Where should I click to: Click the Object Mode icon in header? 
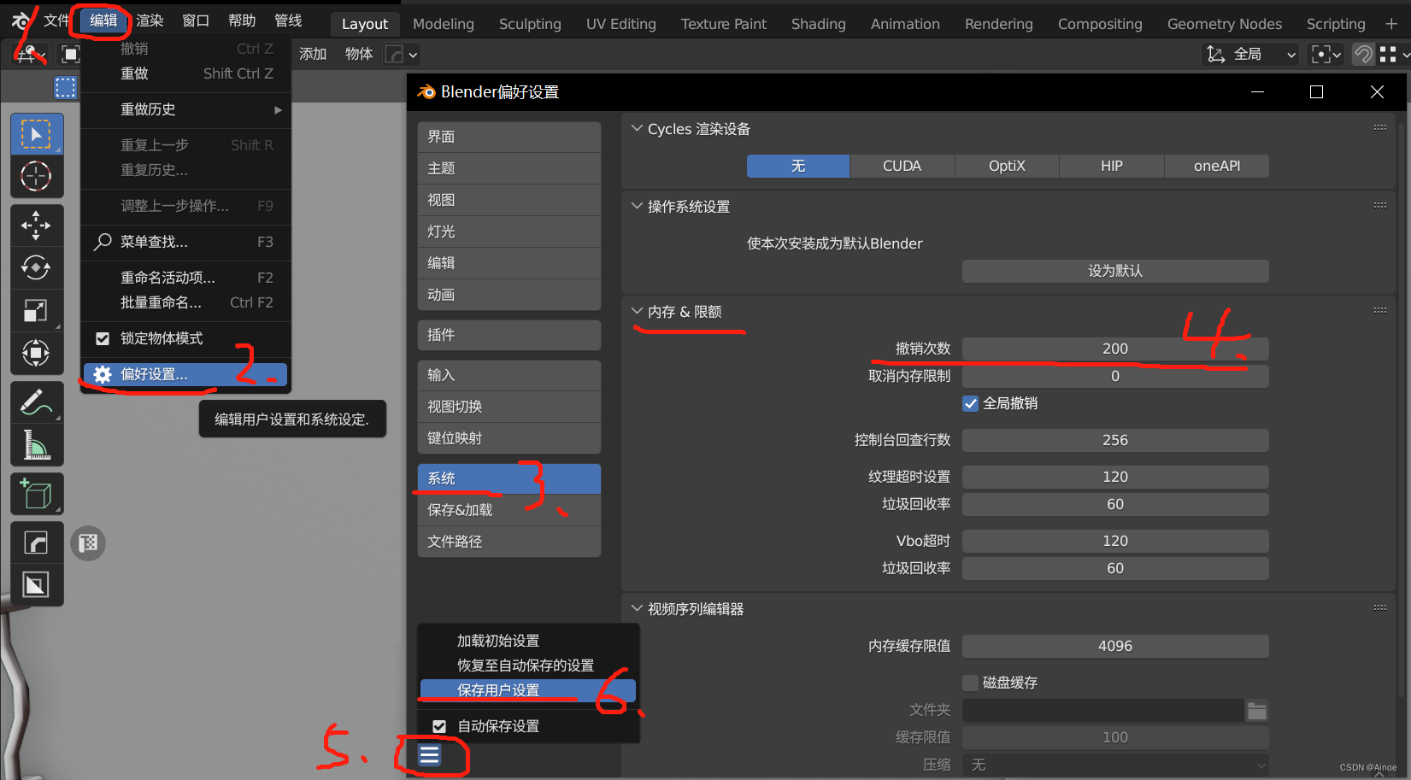[70, 55]
